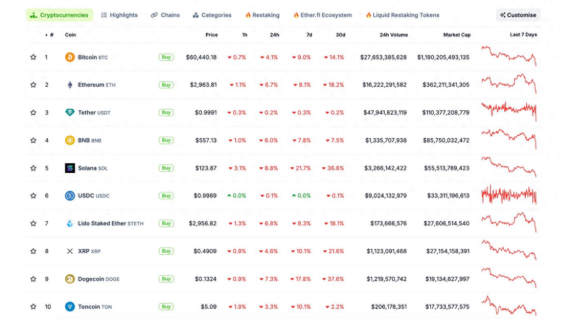Click the Bitcoin coin logo icon
571x319 pixels.
(70, 57)
